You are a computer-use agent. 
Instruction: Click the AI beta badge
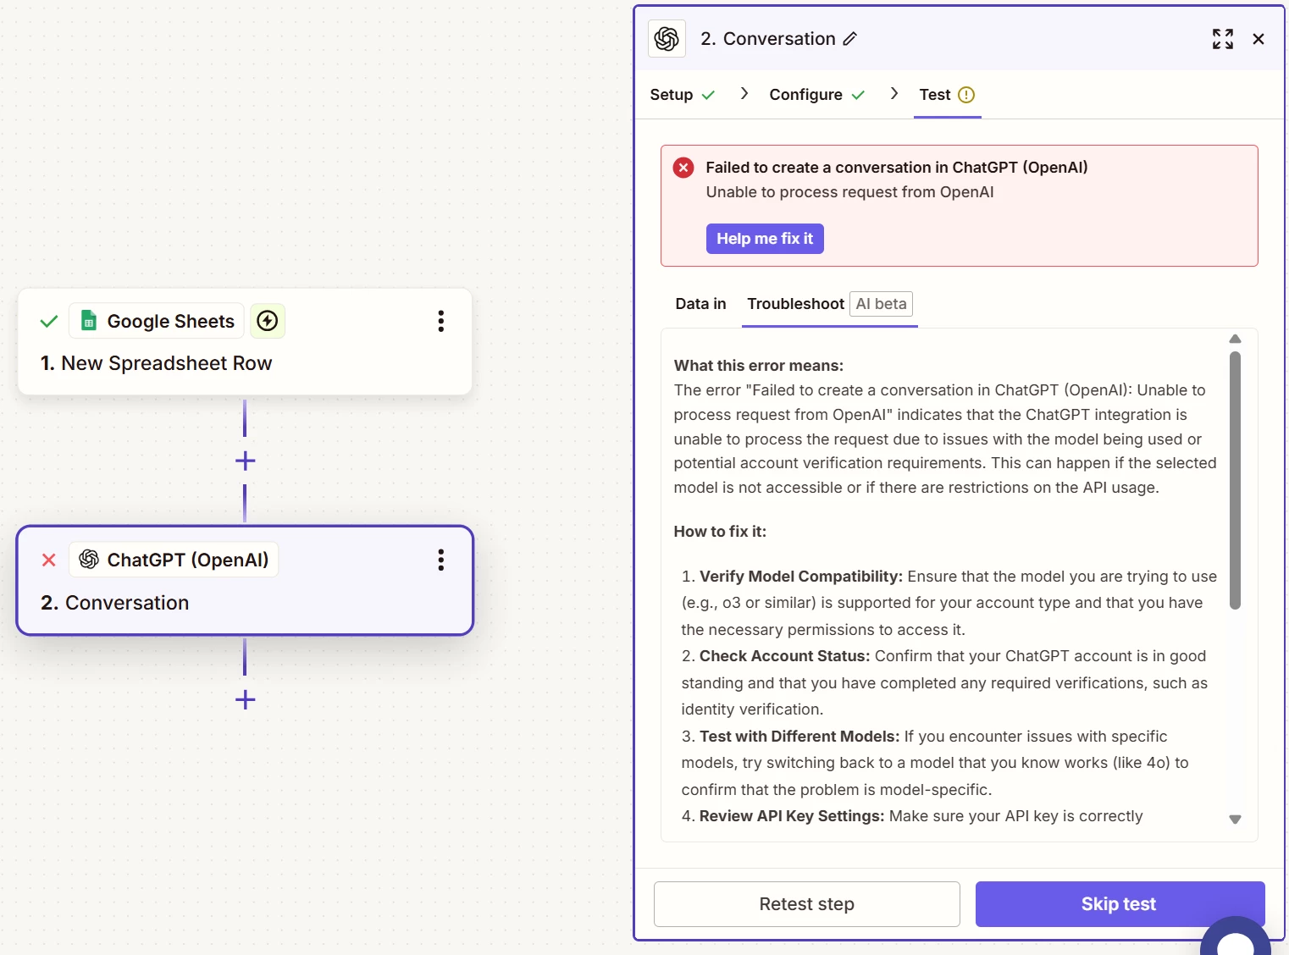point(881,304)
